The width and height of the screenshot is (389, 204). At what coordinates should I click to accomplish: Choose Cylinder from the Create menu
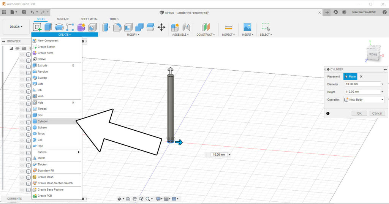57,121
